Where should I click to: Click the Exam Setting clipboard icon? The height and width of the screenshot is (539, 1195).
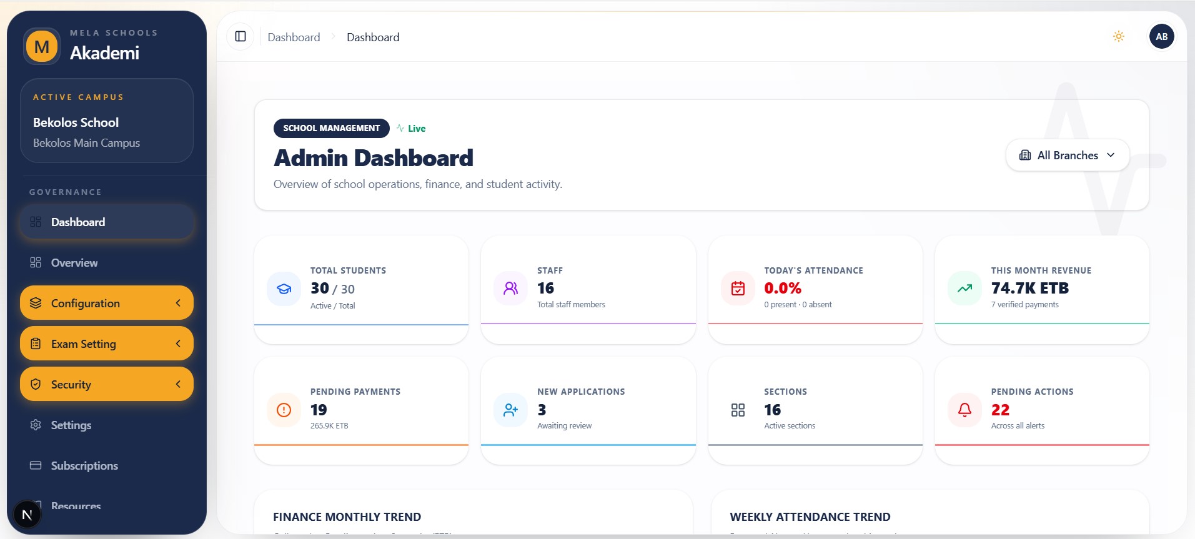coord(36,344)
